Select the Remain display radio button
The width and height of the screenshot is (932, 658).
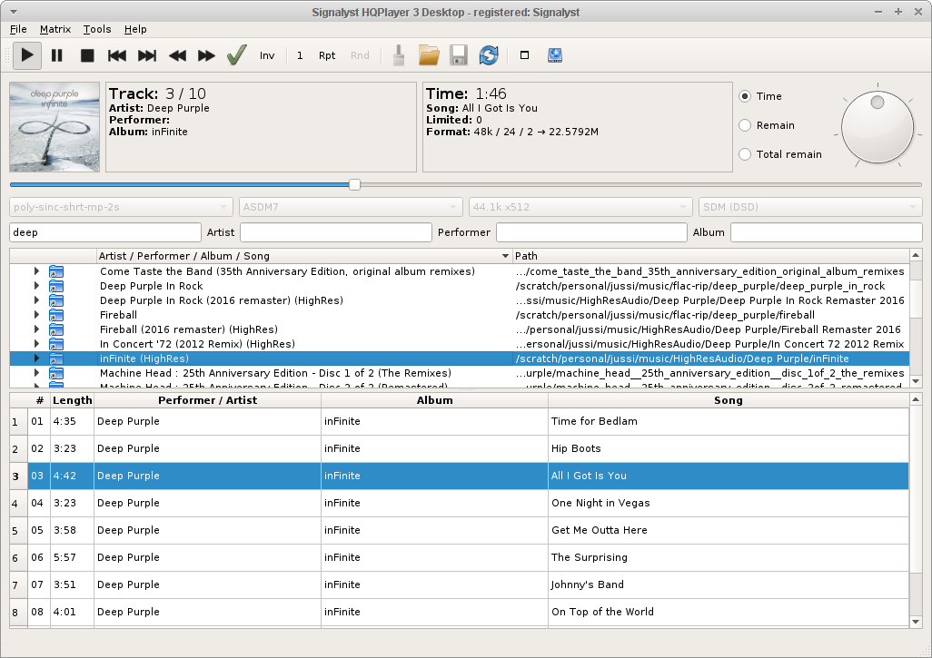point(745,125)
